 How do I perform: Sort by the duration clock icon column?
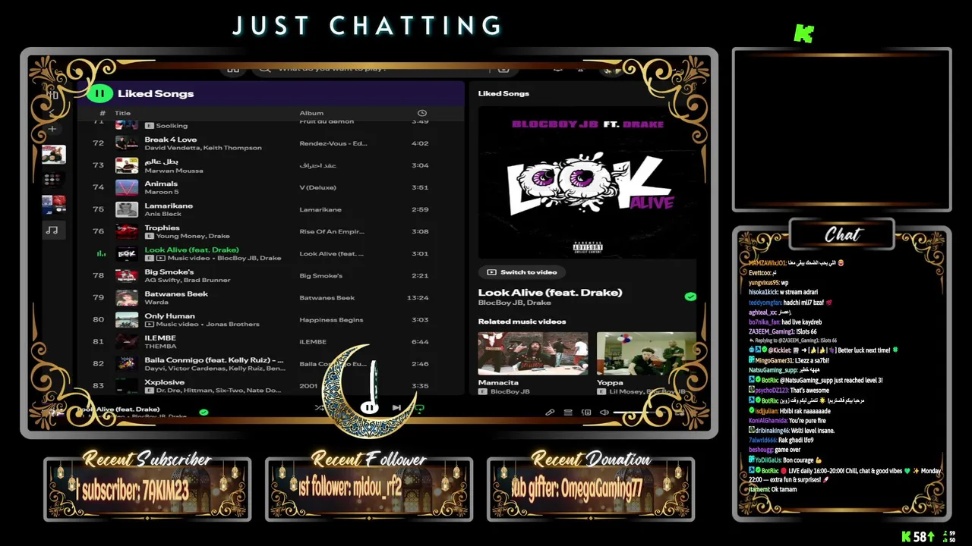coord(422,113)
